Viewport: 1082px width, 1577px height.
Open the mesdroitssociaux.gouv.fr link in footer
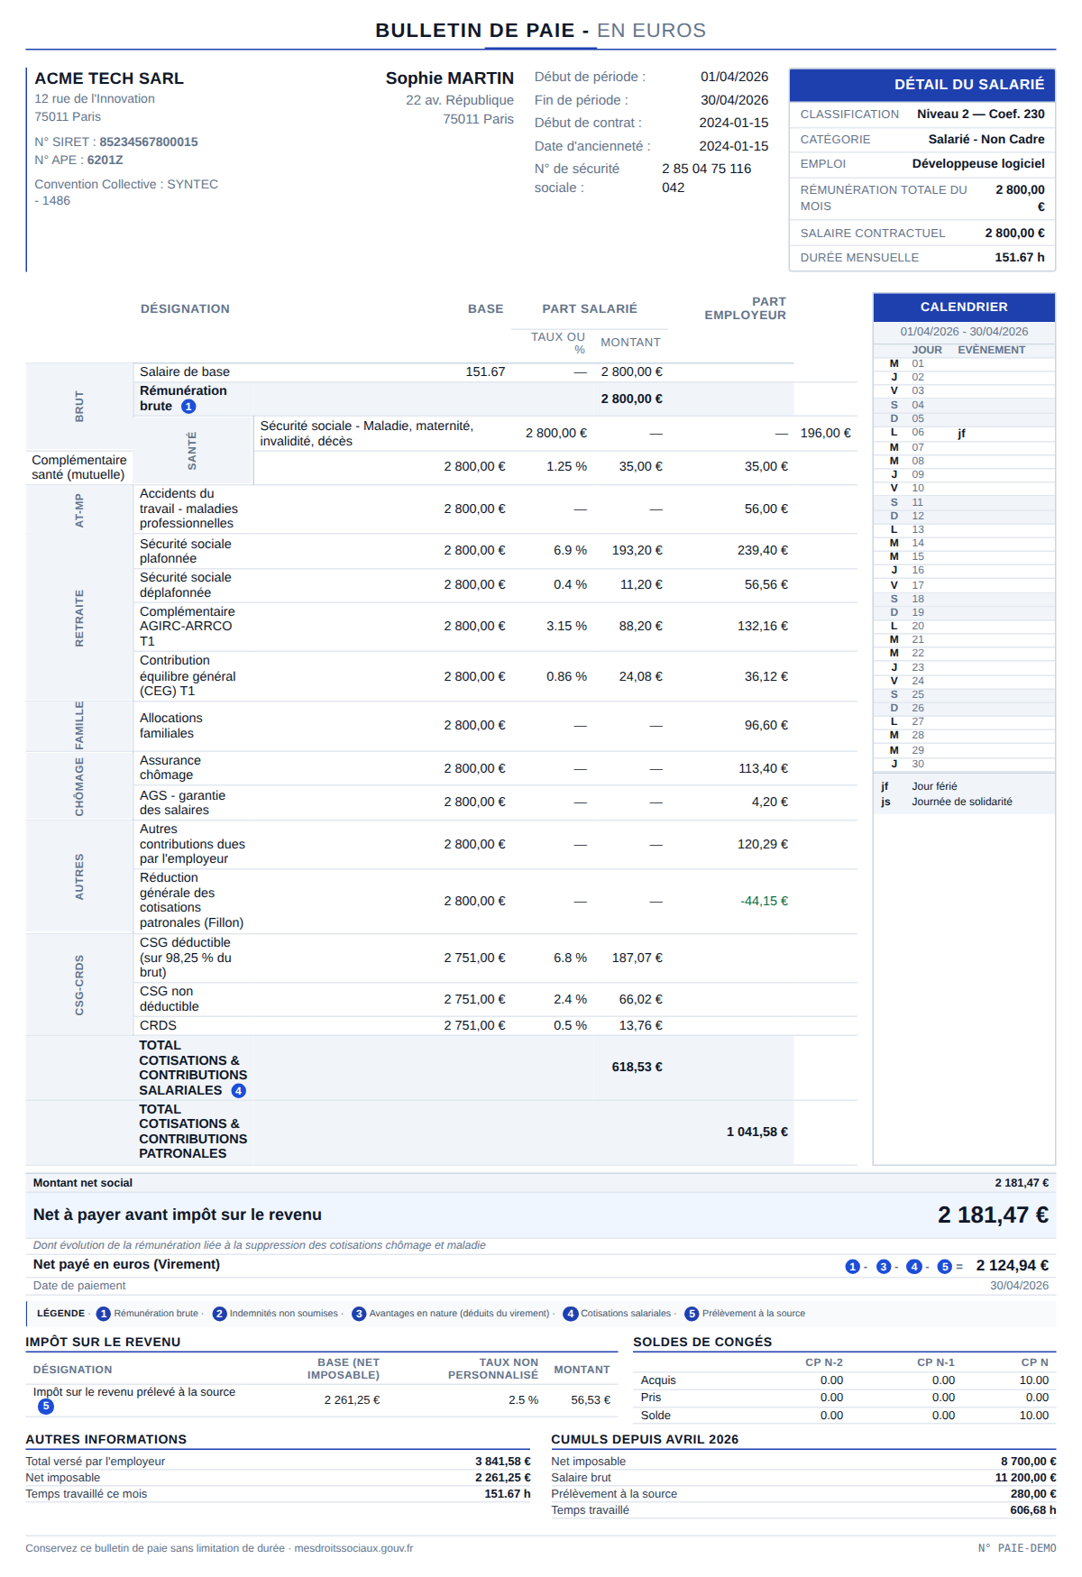click(353, 1548)
